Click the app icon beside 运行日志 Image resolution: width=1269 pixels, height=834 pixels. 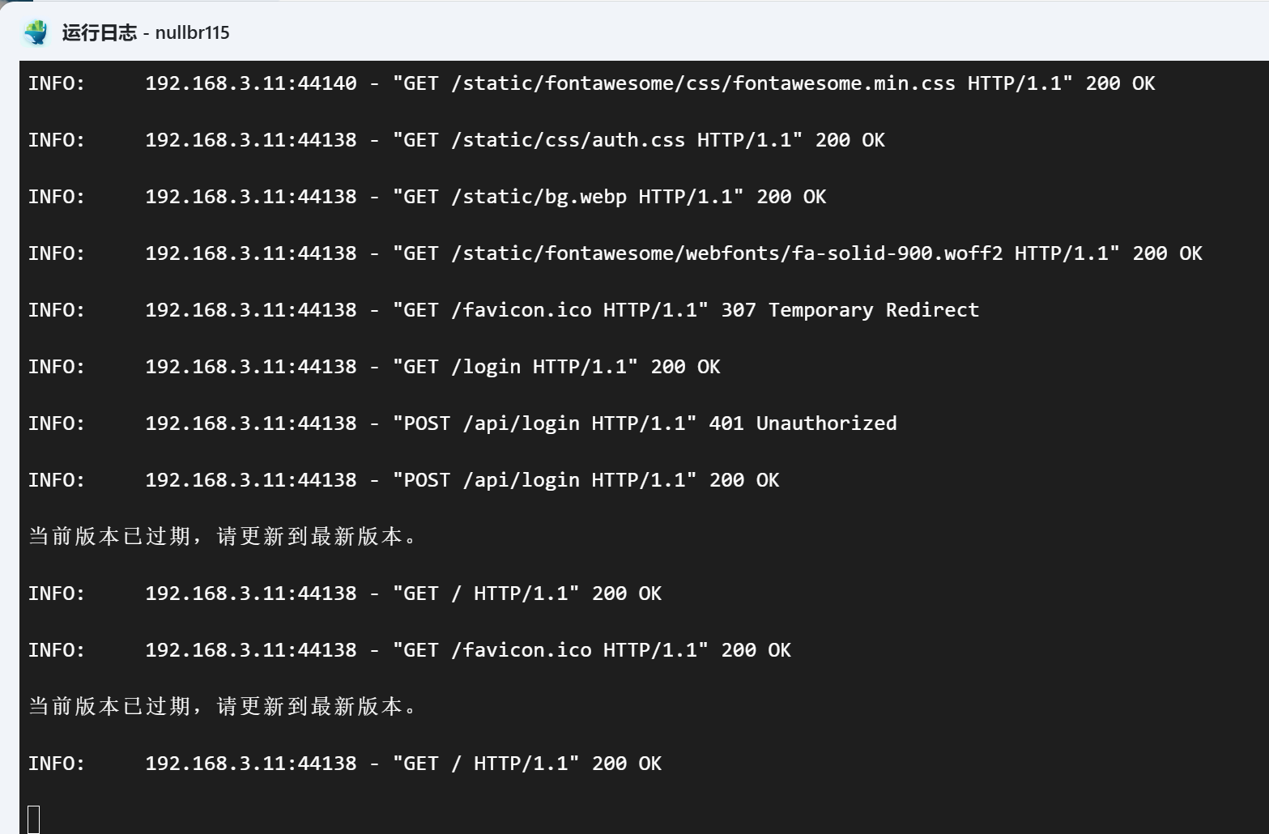click(x=36, y=32)
